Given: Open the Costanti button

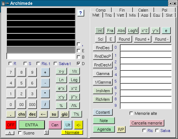Looking at the screenshot, I should coord(103,112).
